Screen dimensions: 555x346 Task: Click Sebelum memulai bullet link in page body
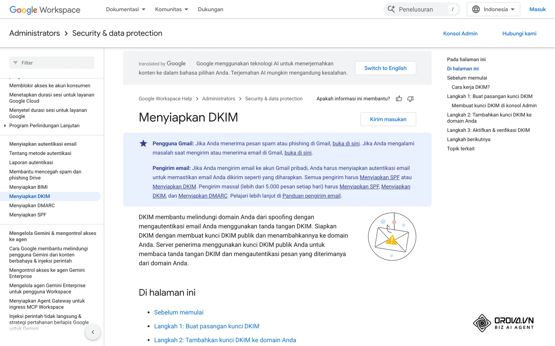(x=179, y=312)
